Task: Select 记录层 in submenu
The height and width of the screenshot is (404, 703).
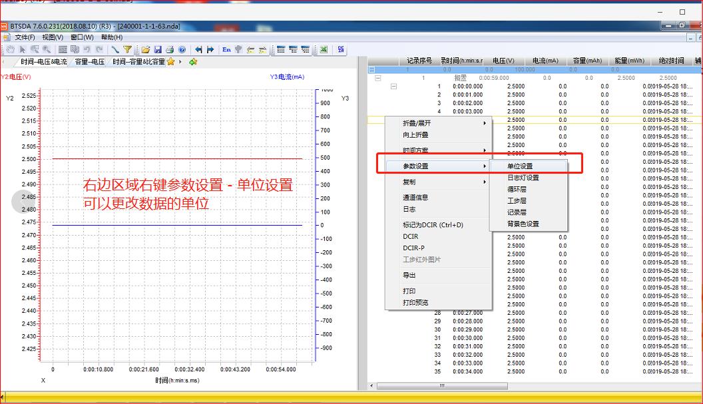Action: 529,212
